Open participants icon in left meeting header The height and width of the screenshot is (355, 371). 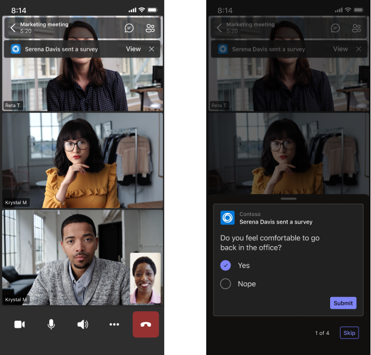(151, 28)
